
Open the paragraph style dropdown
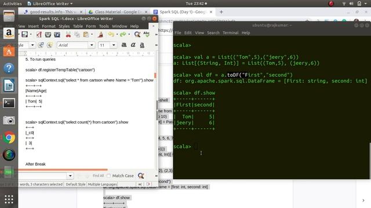32,45
